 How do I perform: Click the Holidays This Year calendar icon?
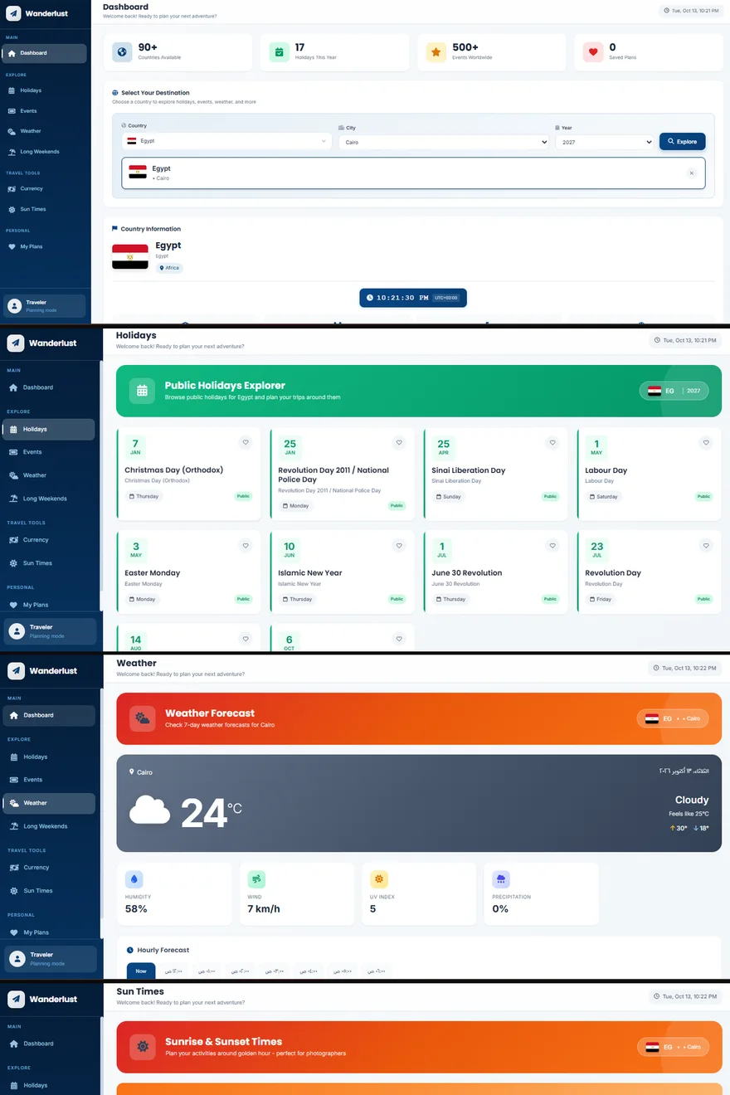(x=280, y=52)
